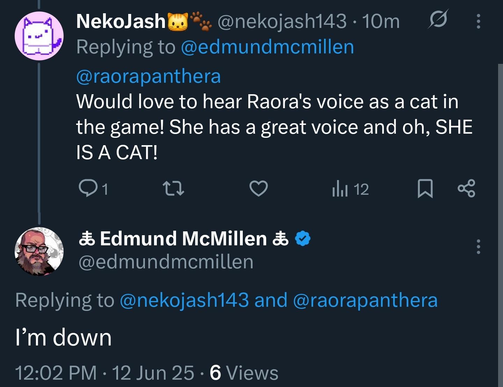Screen dimensions: 503x387
Task: Click the 12:02 PM timestamp
Action: pyautogui.click(x=56, y=373)
